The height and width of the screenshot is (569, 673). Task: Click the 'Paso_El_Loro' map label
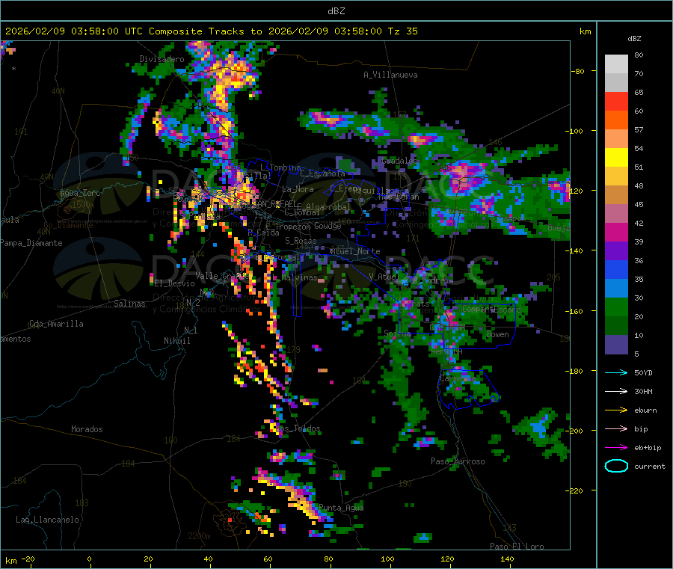517,547
